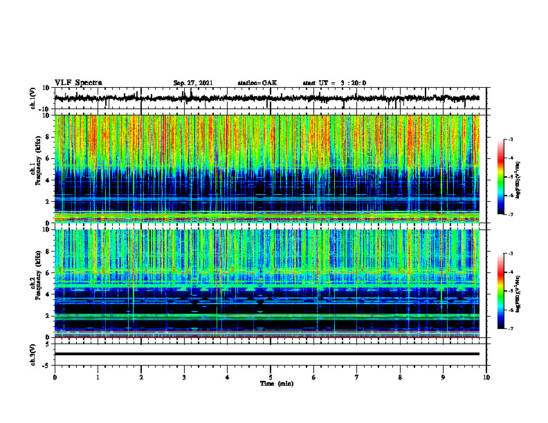
Task: Click the log(PSD) label beside the ch.2 colorbar
Action: coord(518,294)
